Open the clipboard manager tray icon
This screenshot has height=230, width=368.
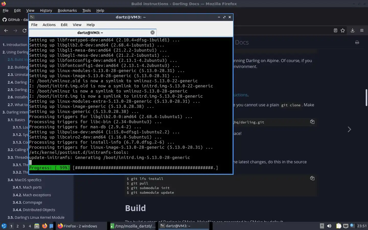point(339,226)
